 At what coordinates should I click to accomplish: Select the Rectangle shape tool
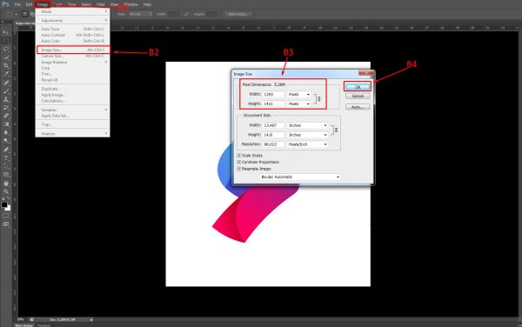(6, 175)
